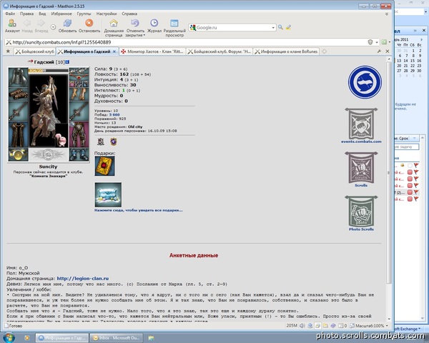The image size is (429, 343).
Task: Click the highlighter pencil icon
Action: [x=288, y=27]
